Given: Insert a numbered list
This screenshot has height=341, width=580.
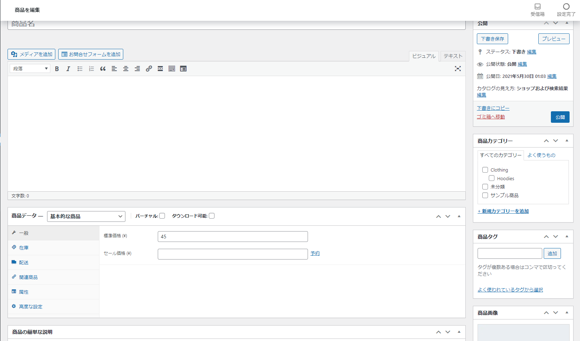Looking at the screenshot, I should [x=91, y=69].
